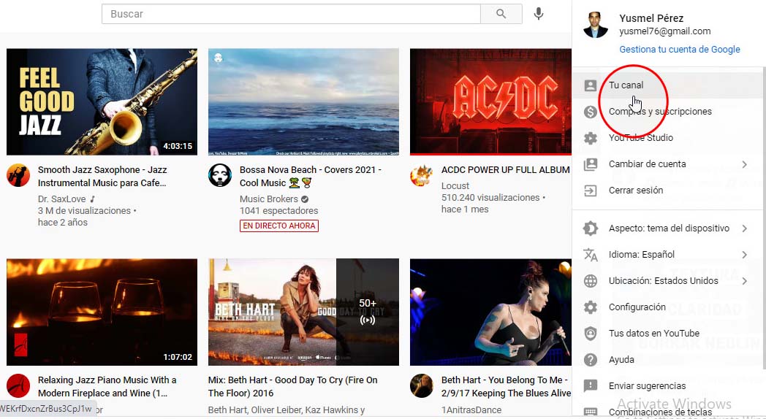Open Smooth Jazz Saxophone video title
This screenshot has width=766, height=419.
pos(102,176)
